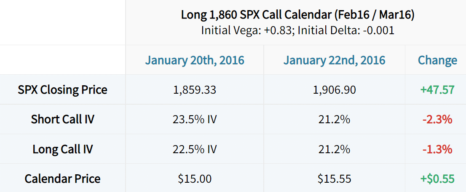
Task: Click the 23.5% IV short call cell
Action: pos(195,119)
